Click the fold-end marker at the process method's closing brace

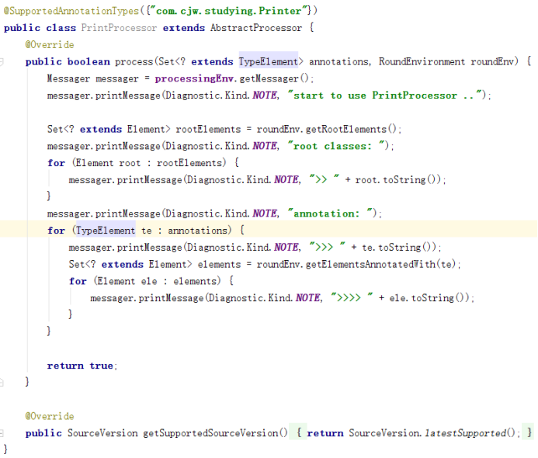2,382
